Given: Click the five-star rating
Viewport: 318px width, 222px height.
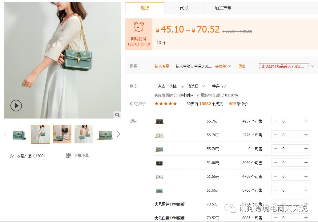Looking at the screenshot, I should click(x=166, y=104).
